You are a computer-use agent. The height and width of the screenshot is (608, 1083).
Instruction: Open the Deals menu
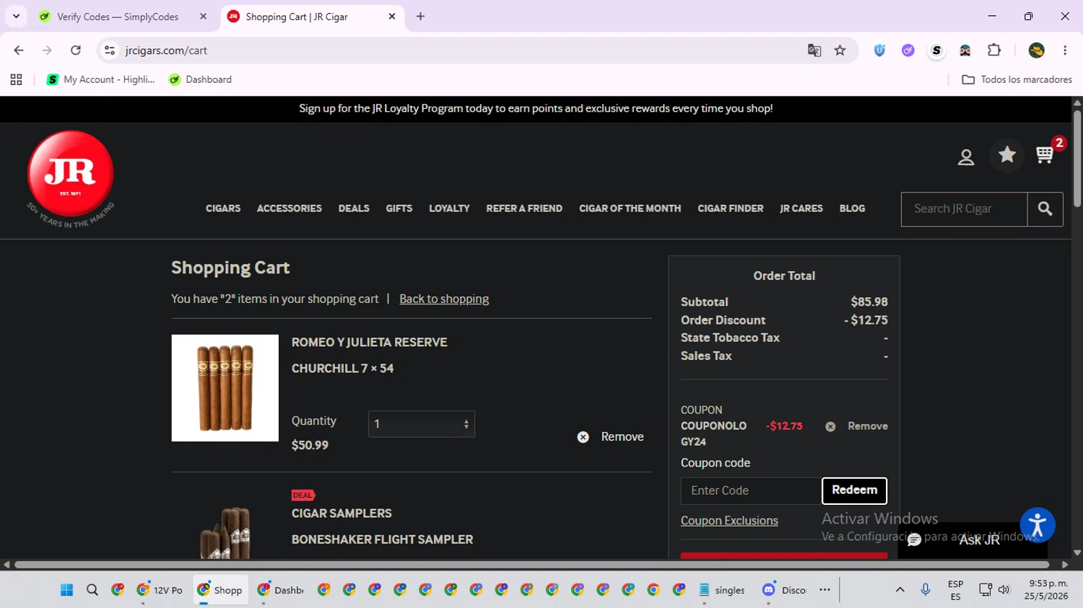point(354,208)
